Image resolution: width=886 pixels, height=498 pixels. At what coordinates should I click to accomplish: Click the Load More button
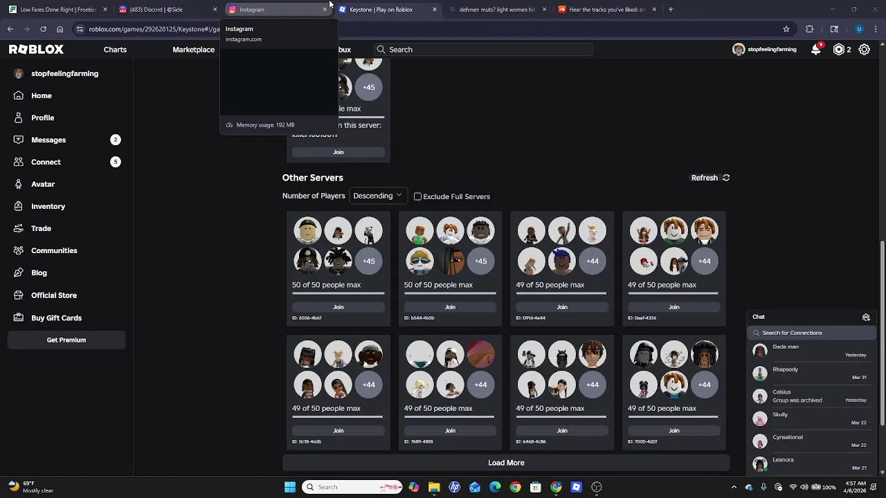506,463
